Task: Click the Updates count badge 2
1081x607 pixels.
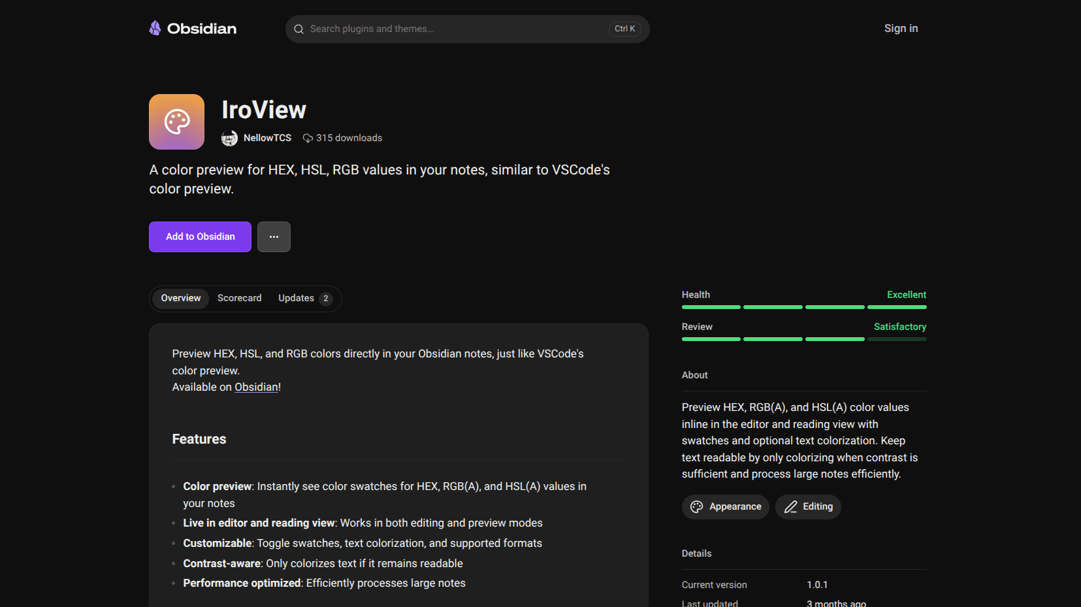Action: [x=326, y=299]
